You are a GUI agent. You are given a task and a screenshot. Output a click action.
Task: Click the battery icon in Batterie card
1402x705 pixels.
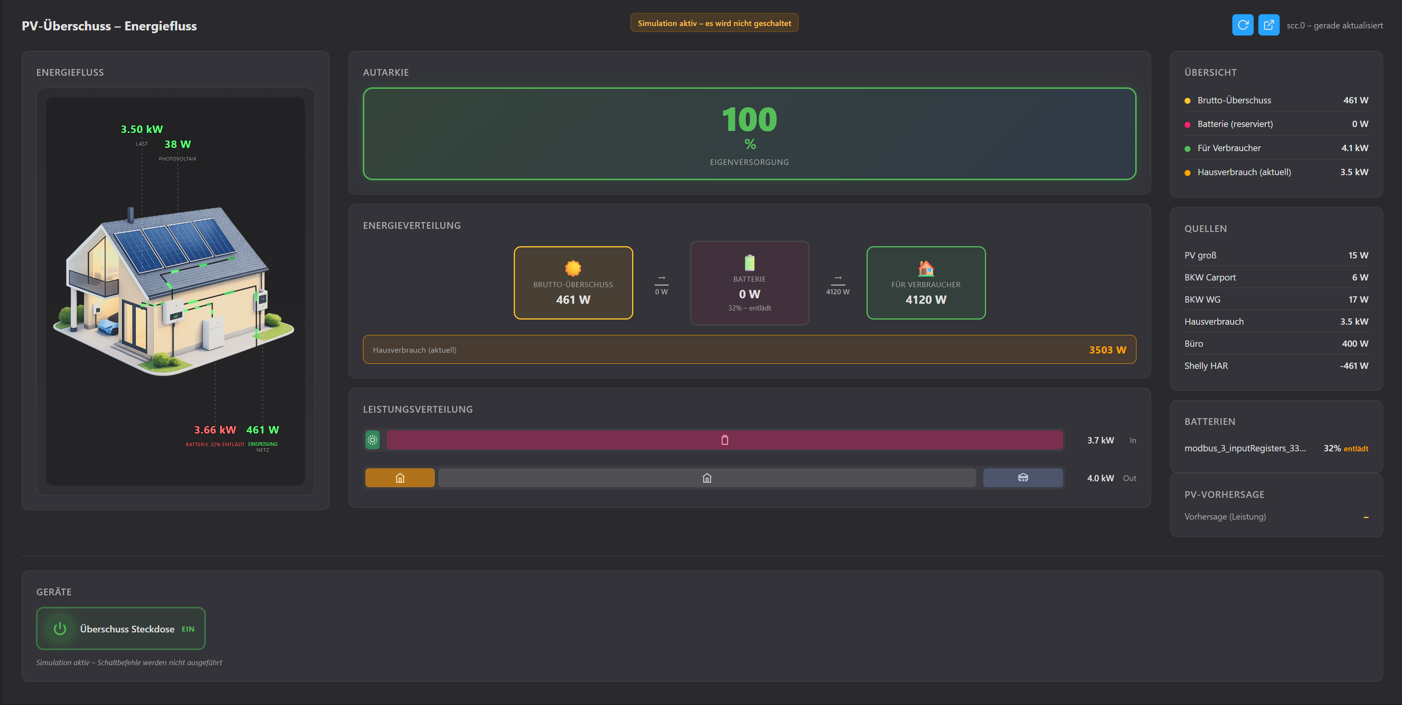[749, 263]
